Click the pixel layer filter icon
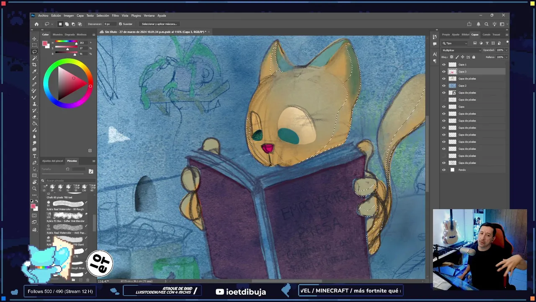The height and width of the screenshot is (302, 536). [x=475, y=43]
